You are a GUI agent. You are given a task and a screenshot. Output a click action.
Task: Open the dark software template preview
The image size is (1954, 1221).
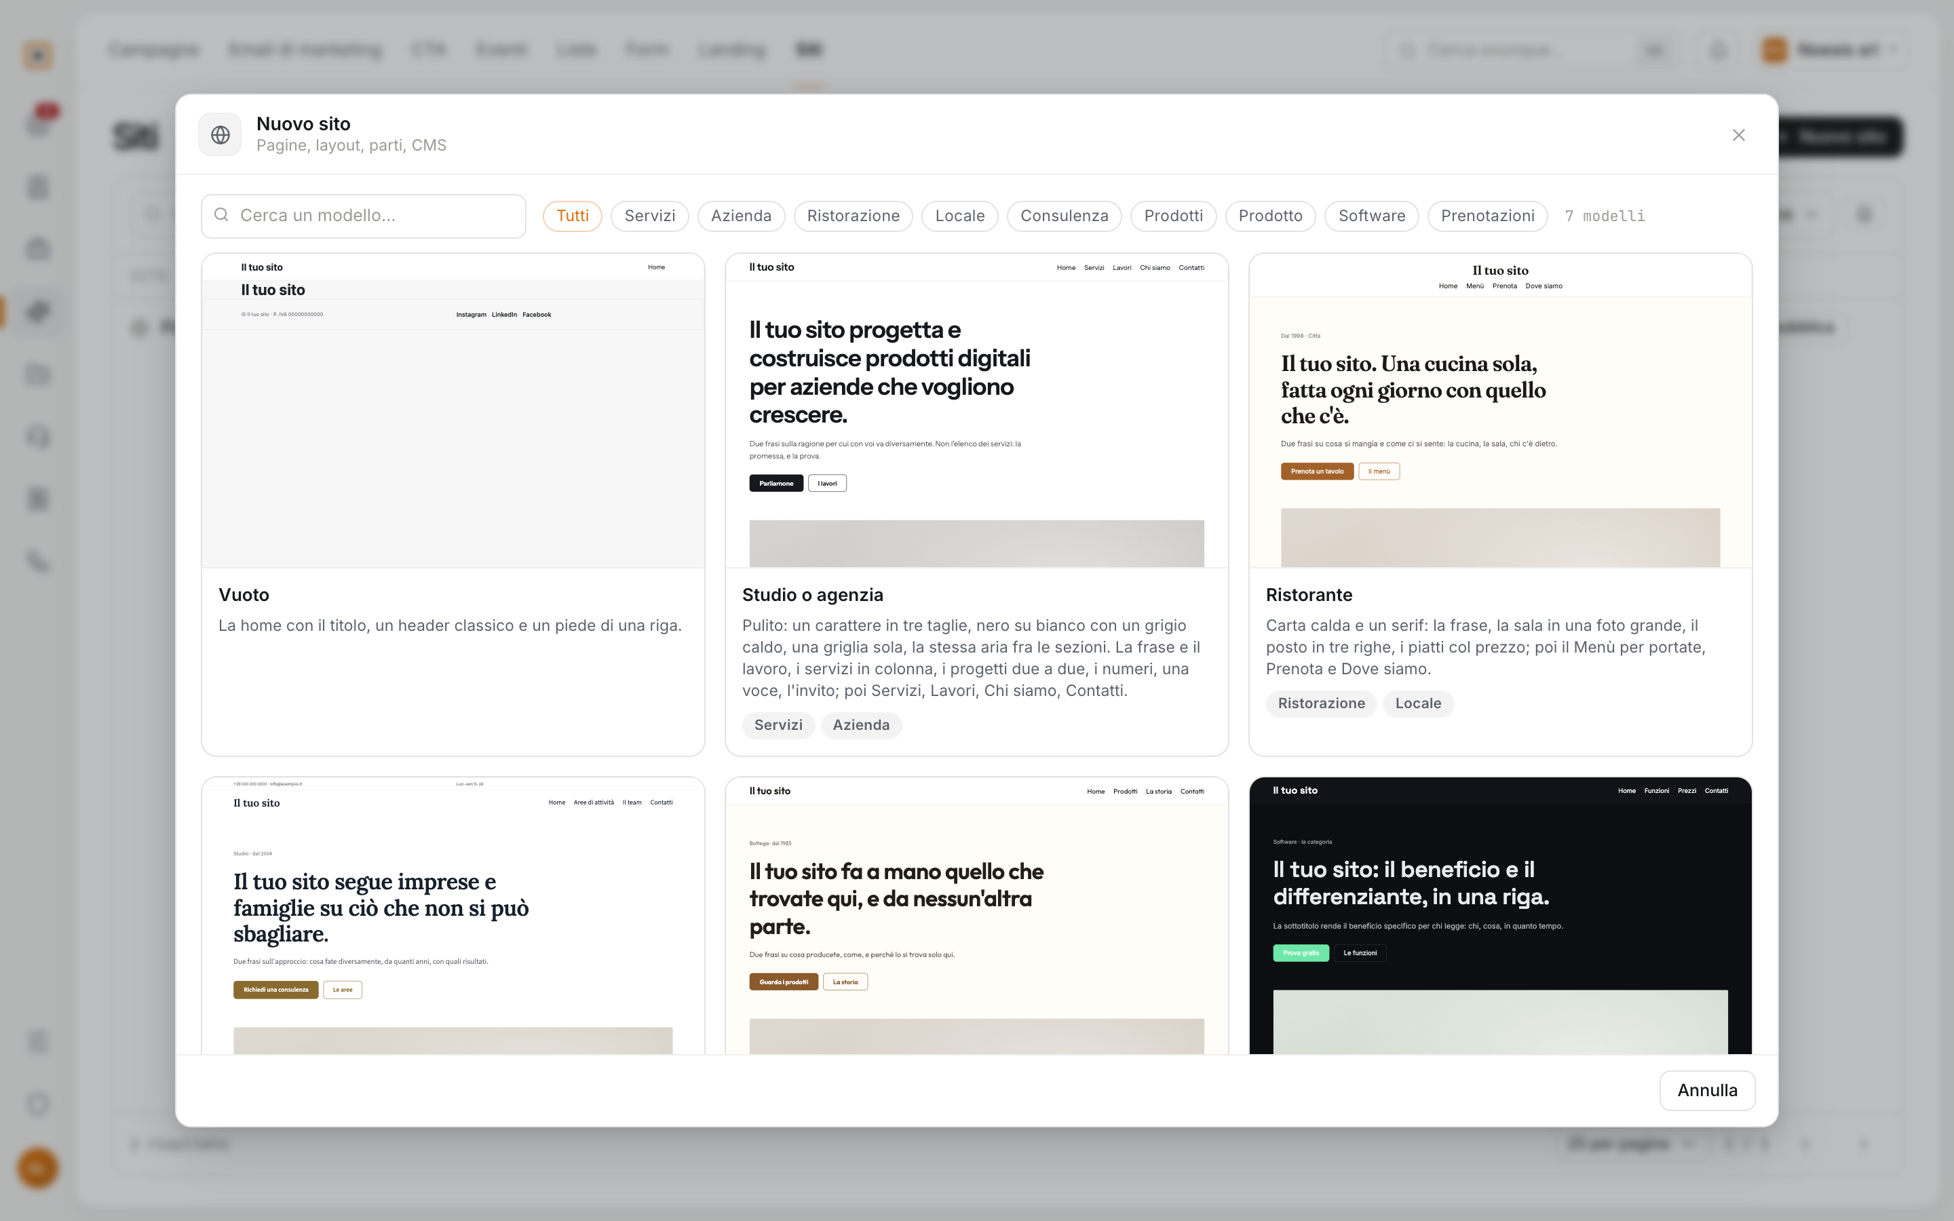tap(1500, 916)
